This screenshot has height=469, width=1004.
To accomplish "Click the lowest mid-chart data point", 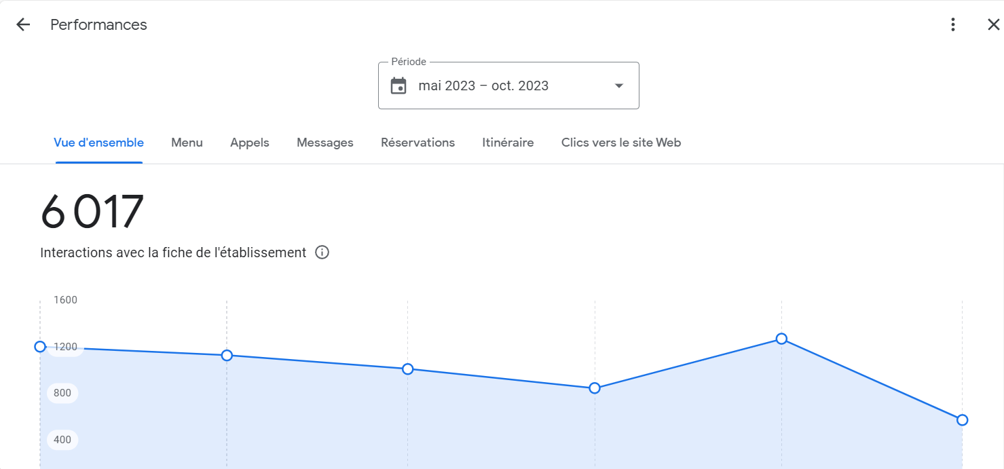I will coord(595,388).
